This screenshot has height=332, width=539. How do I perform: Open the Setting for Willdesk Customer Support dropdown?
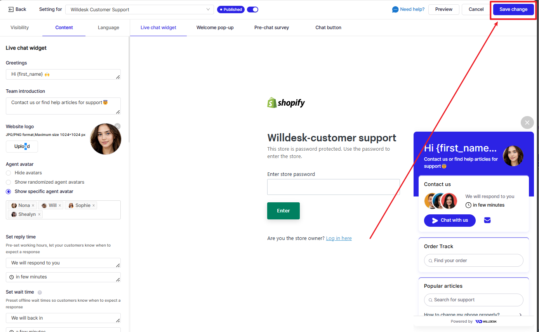(x=139, y=9)
